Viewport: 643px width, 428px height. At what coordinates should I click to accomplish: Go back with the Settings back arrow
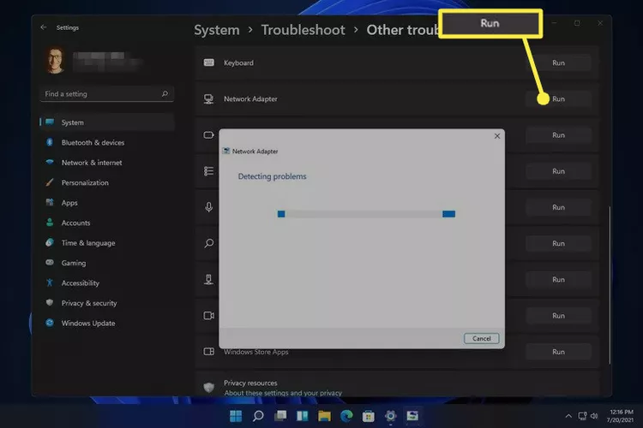44,27
